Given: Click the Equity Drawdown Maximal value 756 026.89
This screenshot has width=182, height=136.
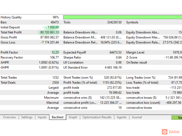Looking at the screenshot, I should tap(173, 37).
